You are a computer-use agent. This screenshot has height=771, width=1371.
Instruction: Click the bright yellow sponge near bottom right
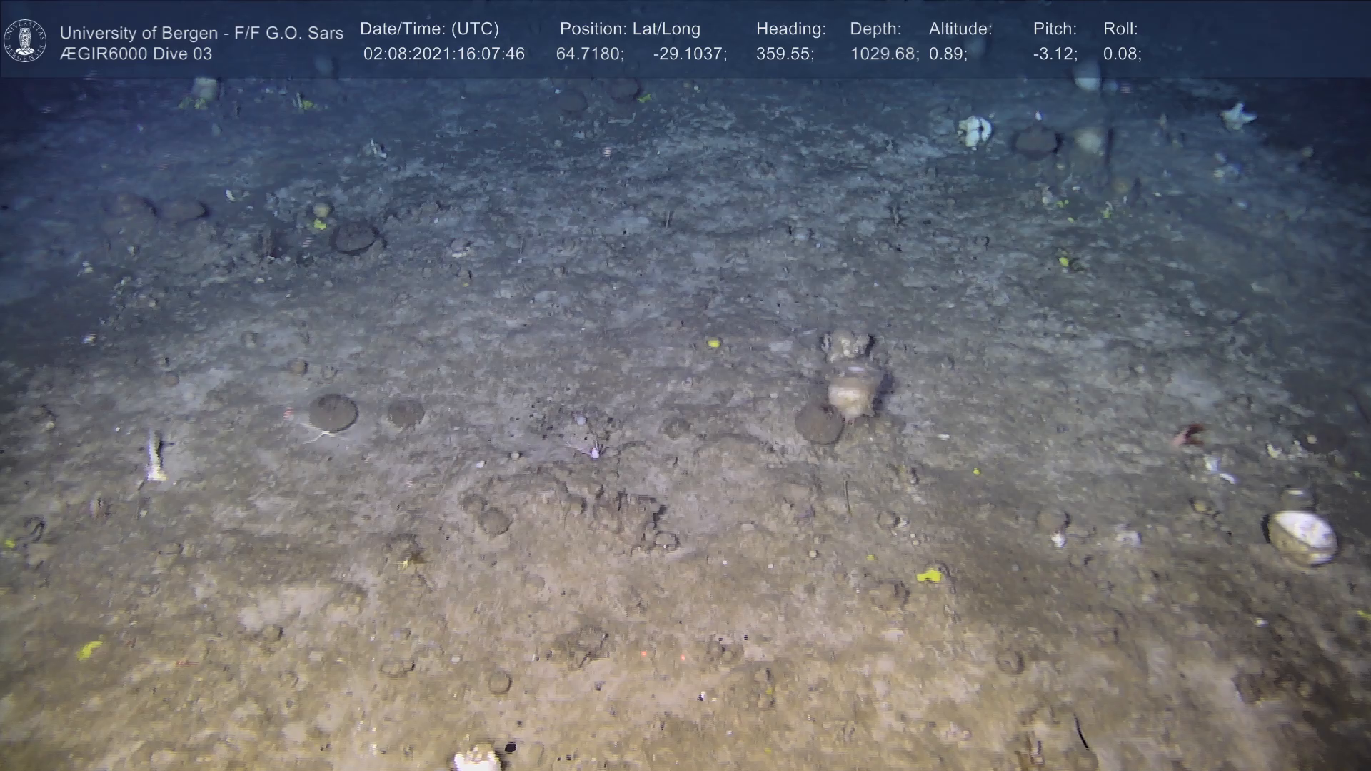928,575
